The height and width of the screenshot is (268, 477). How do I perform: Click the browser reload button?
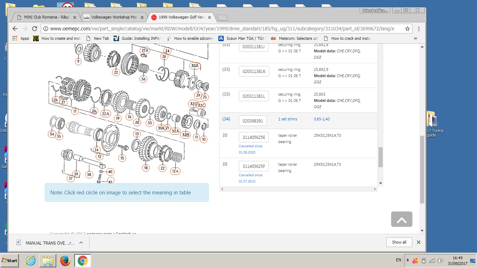tap(35, 29)
